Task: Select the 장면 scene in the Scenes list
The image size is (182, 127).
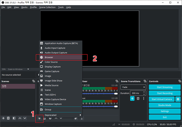Action: 18,86
